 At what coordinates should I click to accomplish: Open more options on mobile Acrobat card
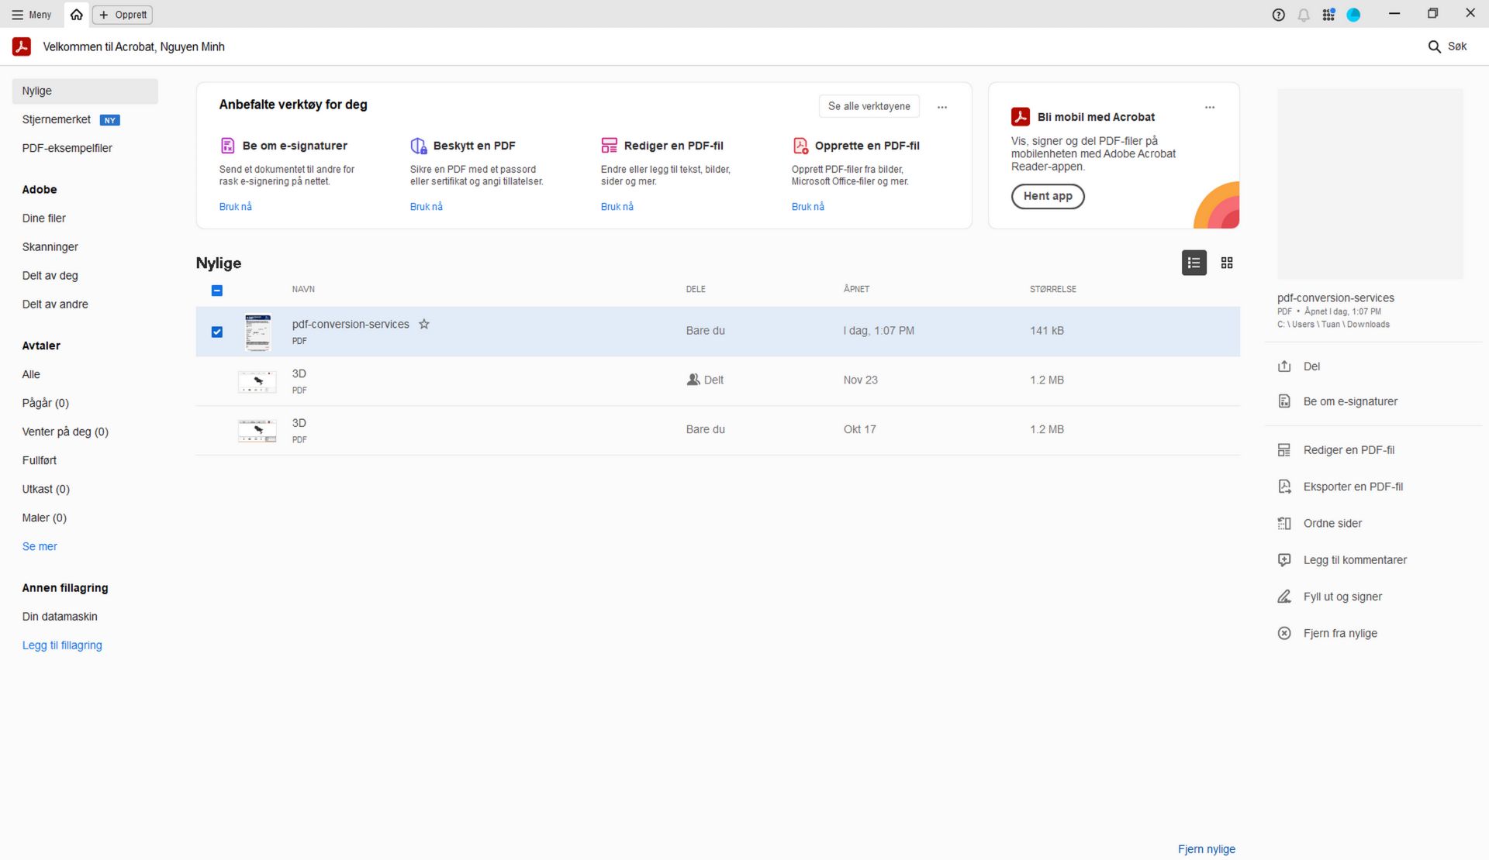coord(1210,107)
